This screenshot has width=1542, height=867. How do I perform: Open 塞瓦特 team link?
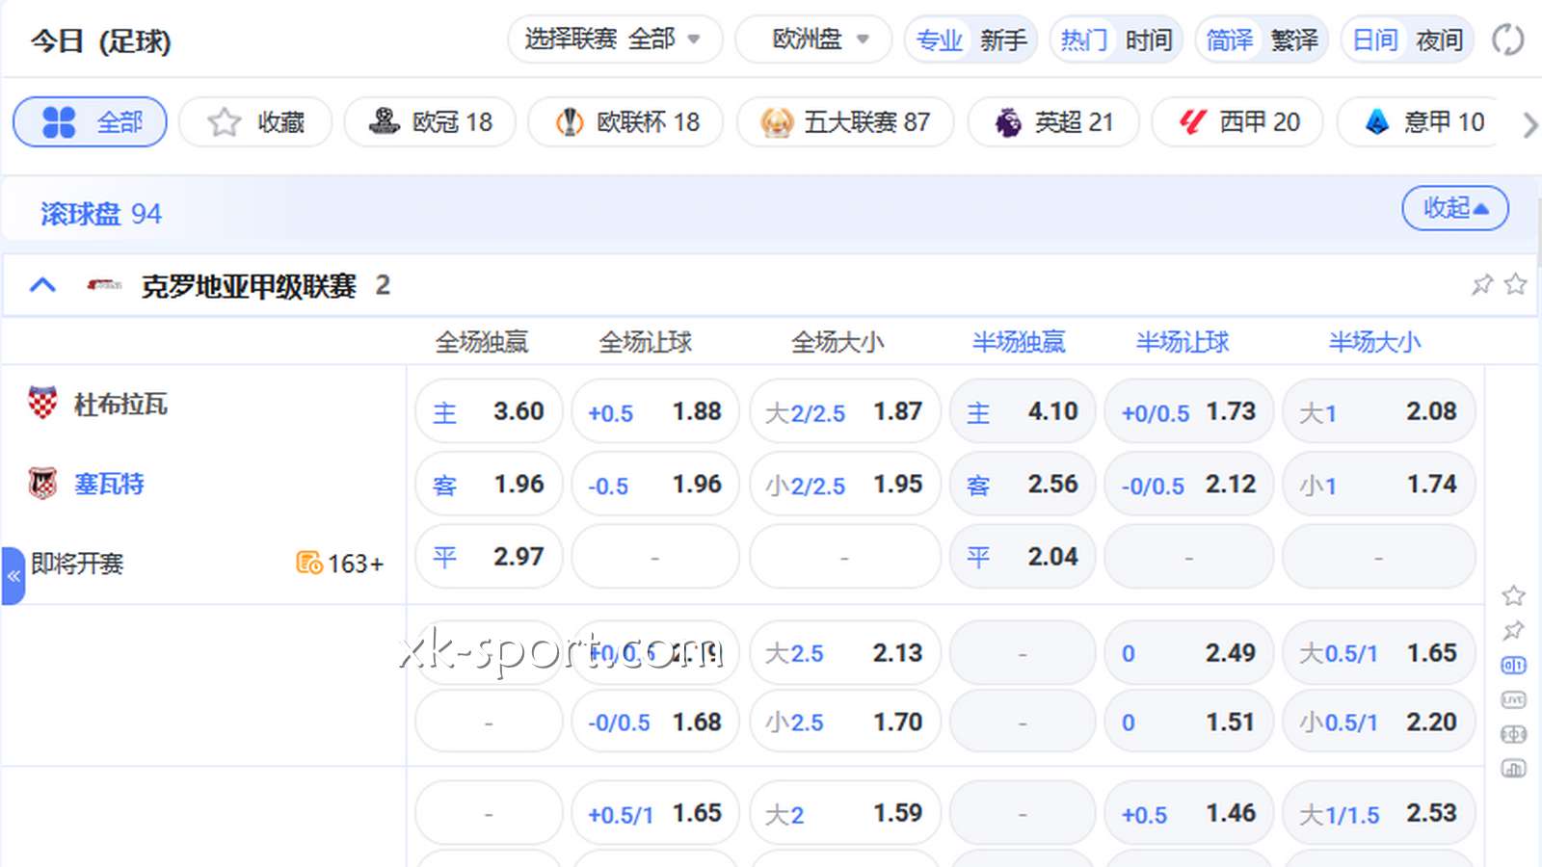click(x=109, y=484)
